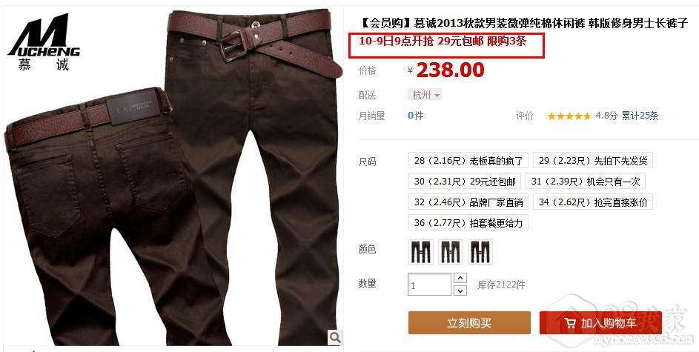Decrease quantity with the down arrow

pos(460,290)
